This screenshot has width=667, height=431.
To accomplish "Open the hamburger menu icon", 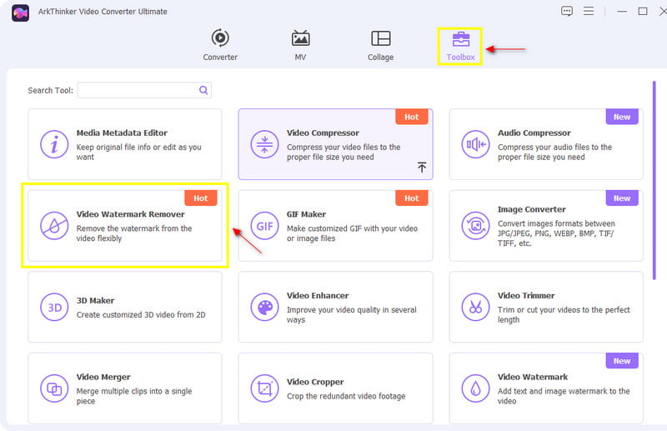I will 589,11.
